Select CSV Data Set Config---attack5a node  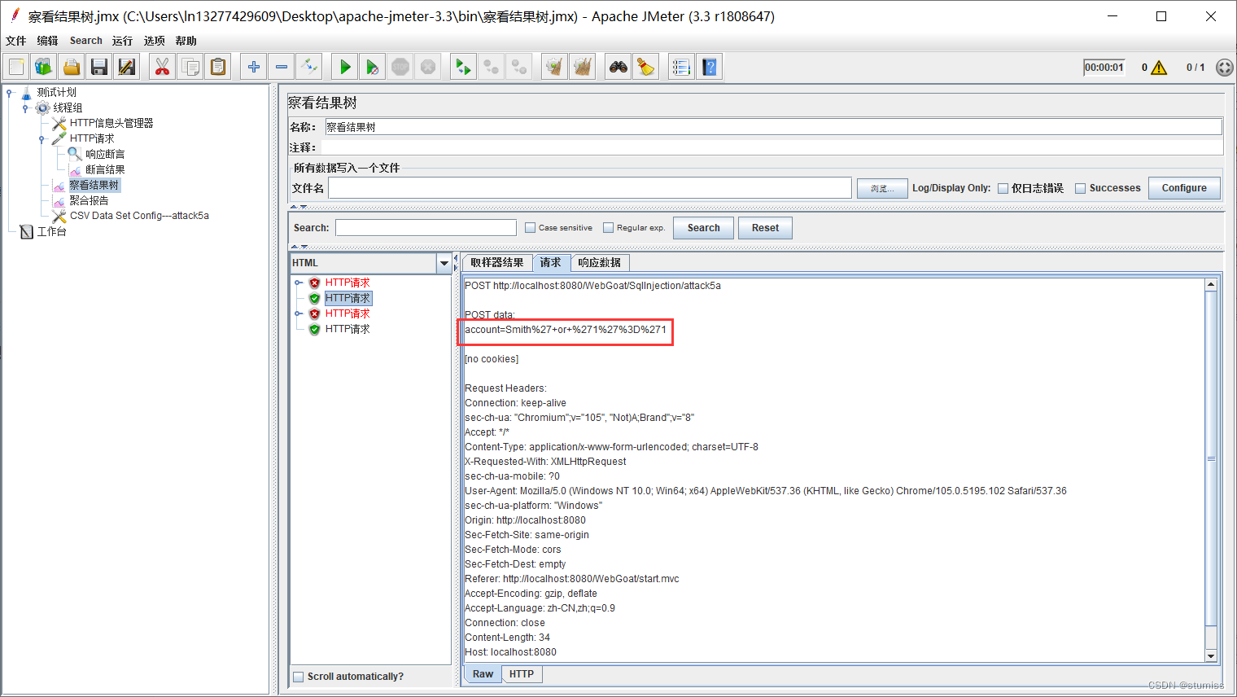pos(139,216)
